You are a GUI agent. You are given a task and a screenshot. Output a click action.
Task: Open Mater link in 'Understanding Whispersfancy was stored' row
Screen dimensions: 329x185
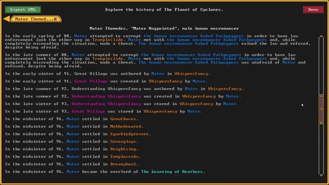231,104
